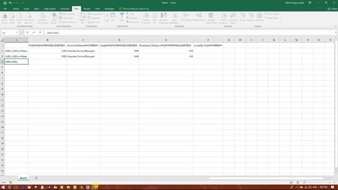Image resolution: width=338 pixels, height=190 pixels.
Task: Switch to the Review tab
Action: [87, 9]
